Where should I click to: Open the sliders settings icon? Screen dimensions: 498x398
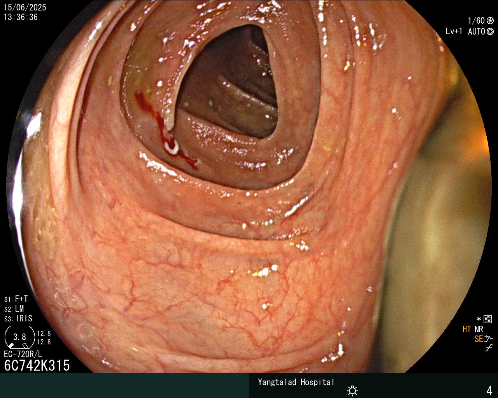pyautogui.click(x=487, y=319)
